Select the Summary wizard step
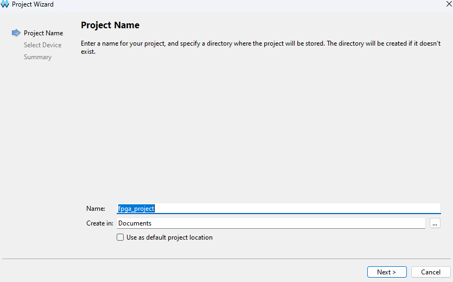Image resolution: width=453 pixels, height=282 pixels. (37, 57)
